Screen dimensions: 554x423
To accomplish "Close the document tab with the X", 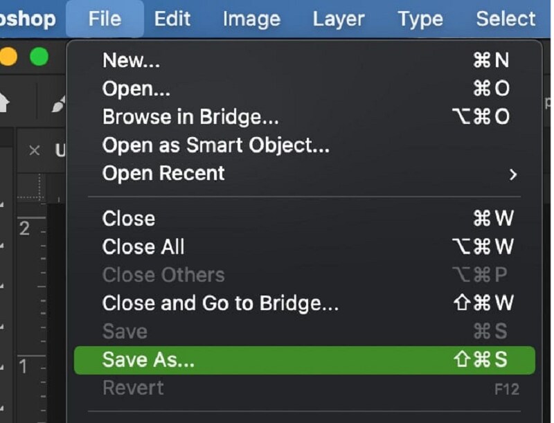I will pyautogui.click(x=35, y=150).
